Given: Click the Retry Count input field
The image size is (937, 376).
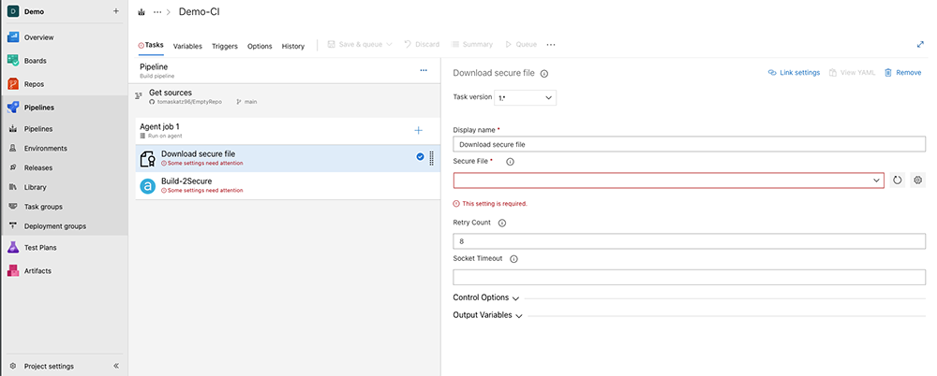Looking at the screenshot, I should pyautogui.click(x=689, y=241).
